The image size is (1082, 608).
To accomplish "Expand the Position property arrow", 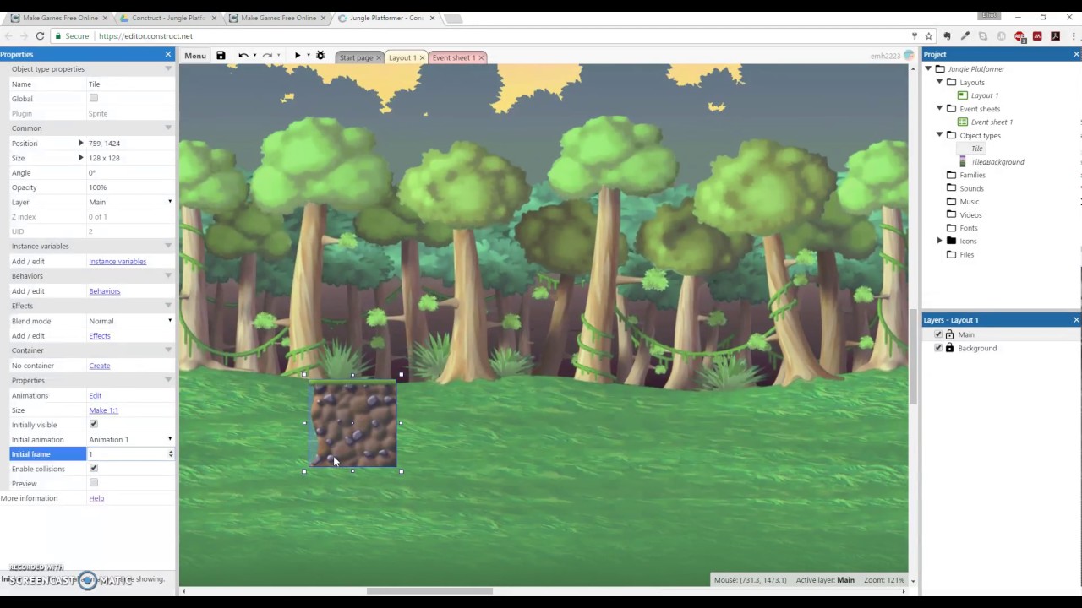I will [81, 143].
